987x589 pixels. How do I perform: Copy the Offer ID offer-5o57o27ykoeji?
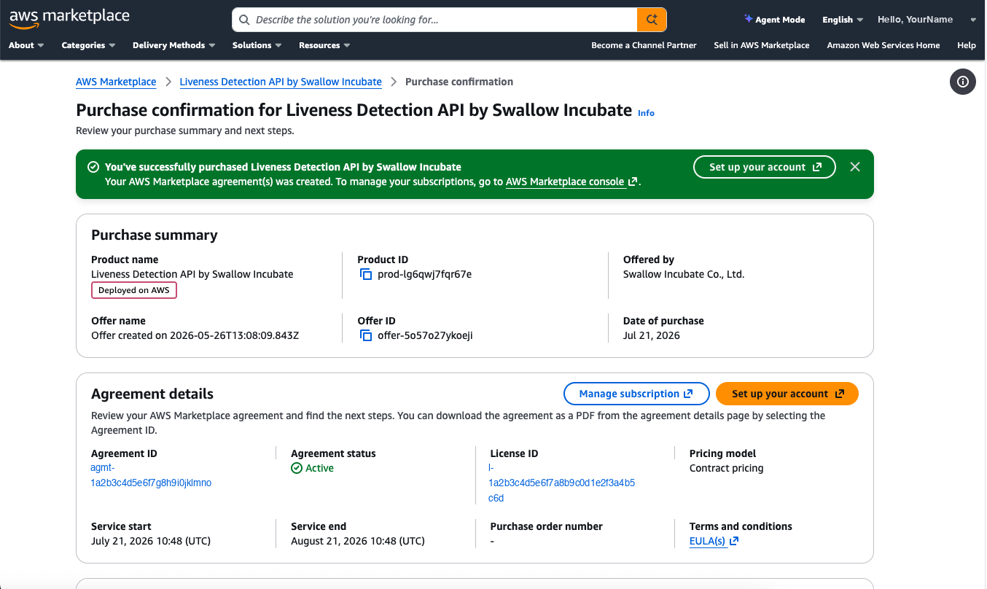pyautogui.click(x=366, y=336)
